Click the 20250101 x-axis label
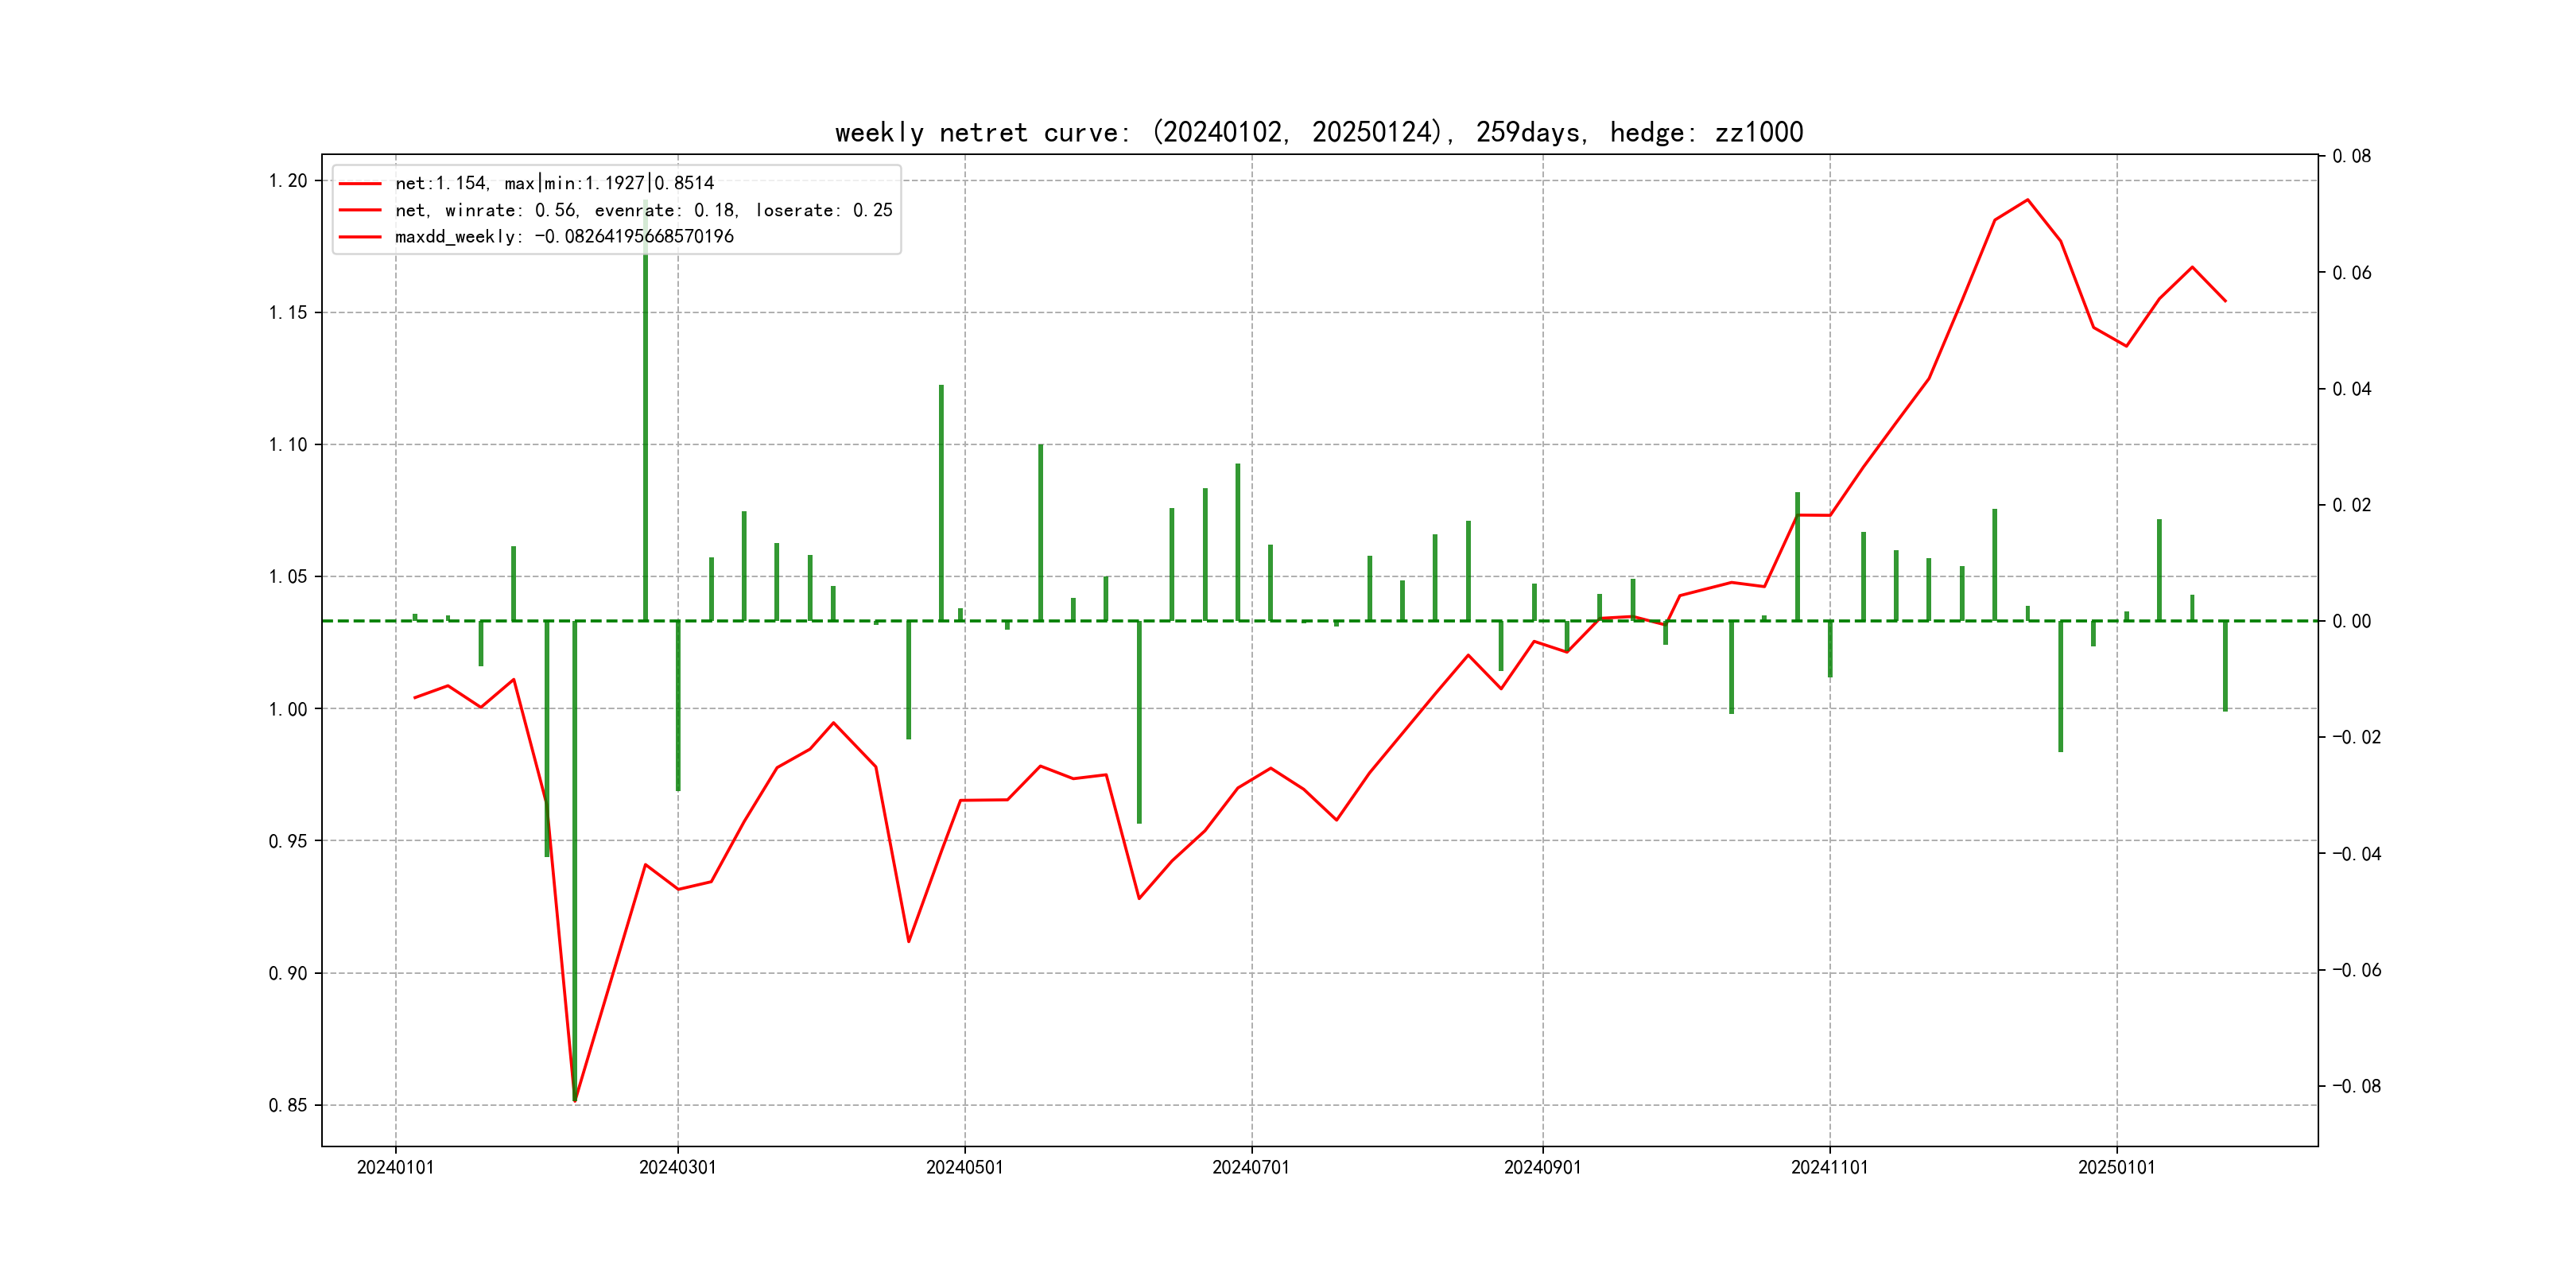 tap(2116, 1167)
